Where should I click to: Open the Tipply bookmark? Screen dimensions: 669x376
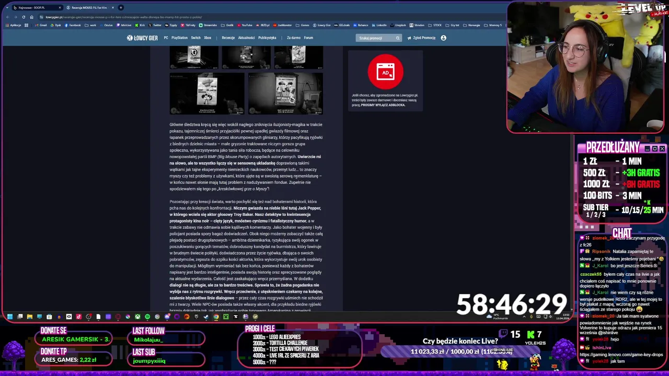(x=171, y=25)
